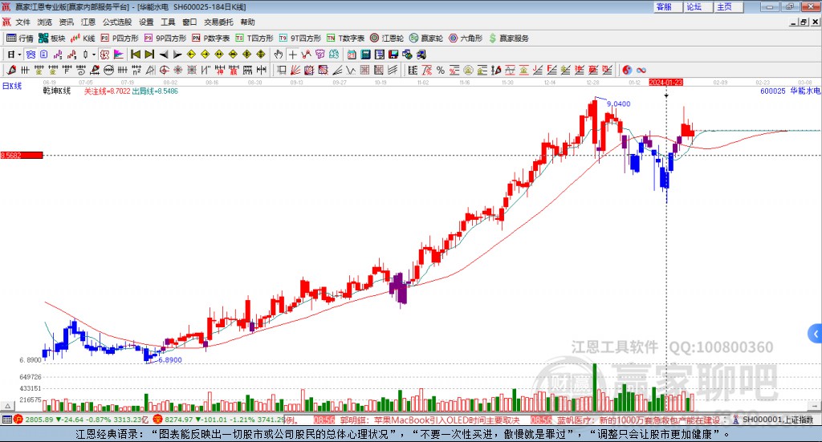Open the calculator icon
822x442 pixels.
(365, 55)
